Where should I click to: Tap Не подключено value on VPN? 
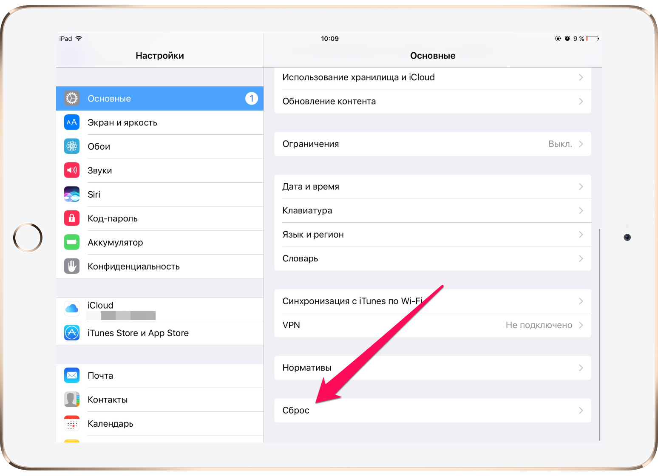(x=539, y=325)
